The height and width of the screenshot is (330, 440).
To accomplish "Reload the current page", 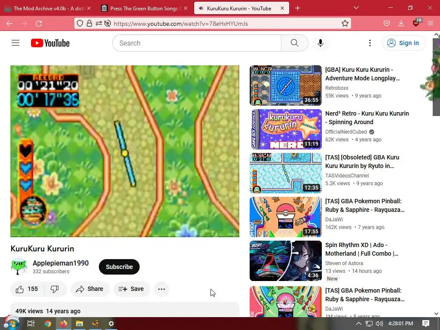I will [x=39, y=24].
